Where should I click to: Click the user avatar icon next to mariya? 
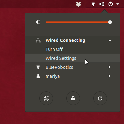click(x=38, y=76)
